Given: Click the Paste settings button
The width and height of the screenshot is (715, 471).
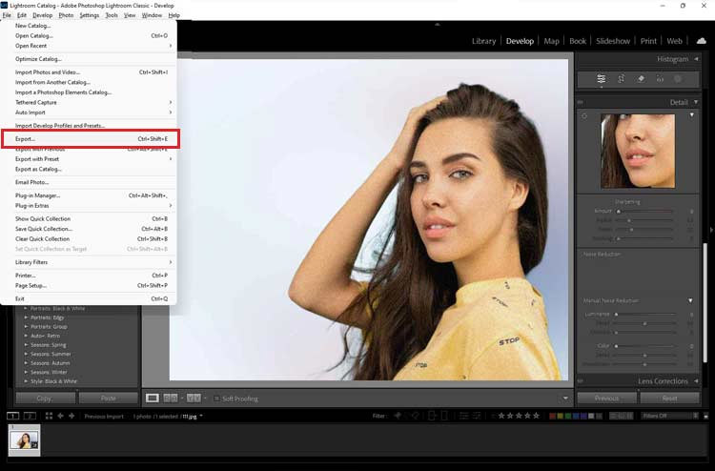Looking at the screenshot, I should 108,398.
